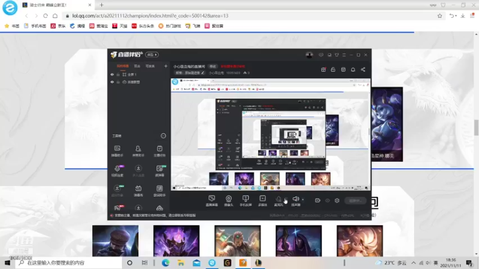Open the mode selector pill beside app logo
The image size is (479, 269).
152,54
